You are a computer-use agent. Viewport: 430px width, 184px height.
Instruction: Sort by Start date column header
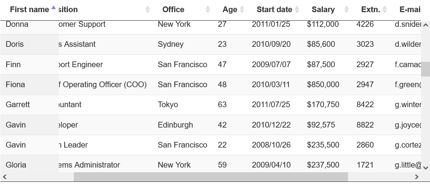pyautogui.click(x=274, y=10)
